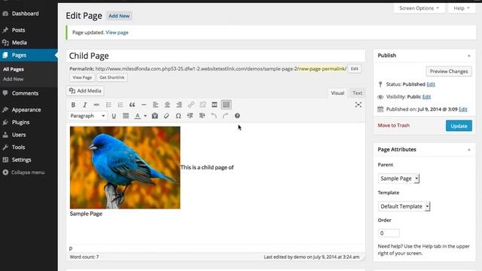Click the View Page button
This screenshot has height=271, width=482.
point(82,78)
